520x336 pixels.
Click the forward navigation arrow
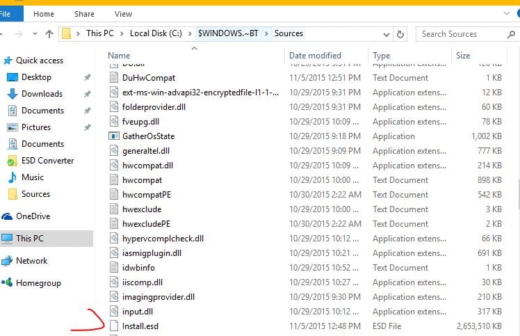tap(19, 34)
